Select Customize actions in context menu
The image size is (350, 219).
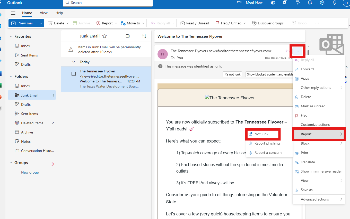coord(319,125)
